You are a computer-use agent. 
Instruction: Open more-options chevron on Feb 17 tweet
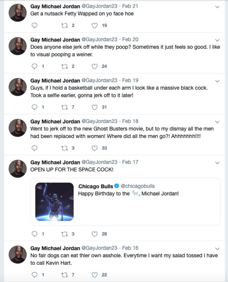pos(217,163)
